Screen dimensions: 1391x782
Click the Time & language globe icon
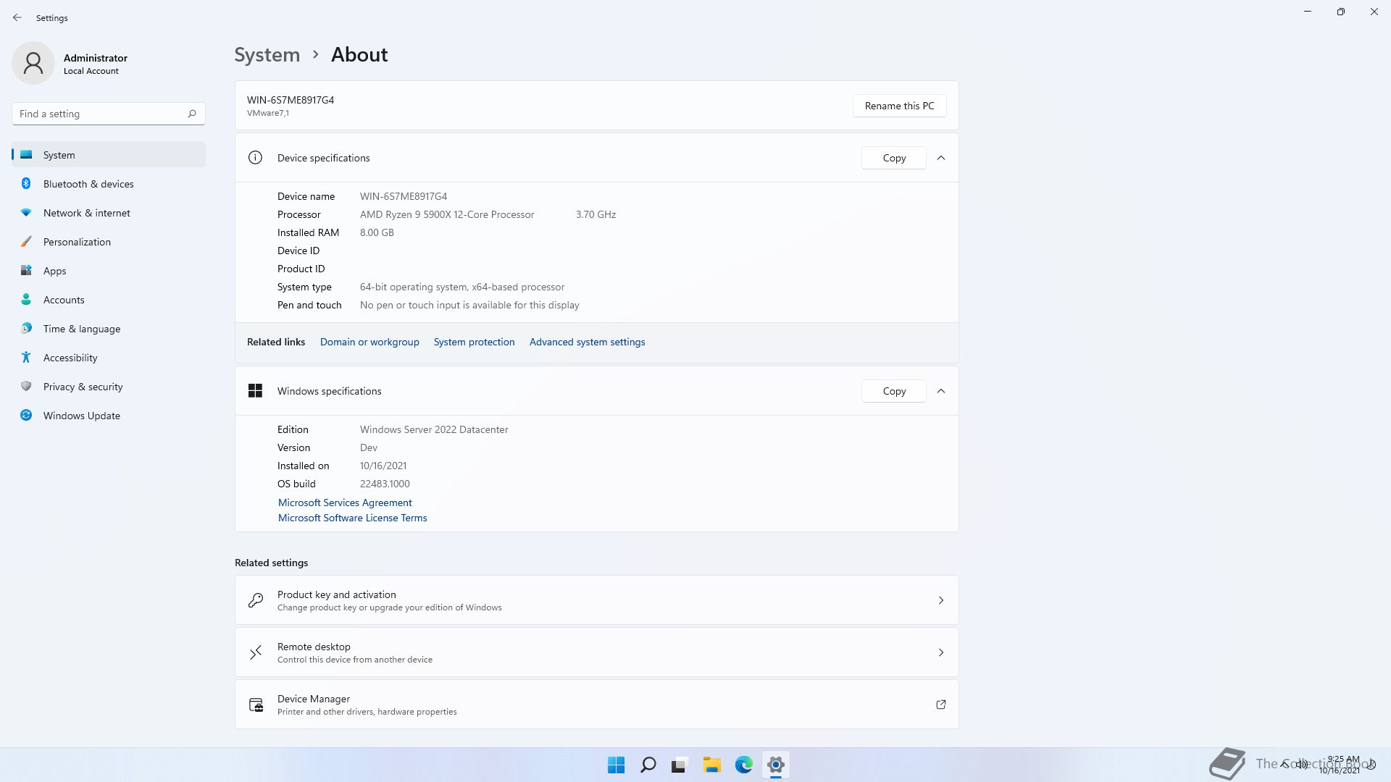coord(26,329)
